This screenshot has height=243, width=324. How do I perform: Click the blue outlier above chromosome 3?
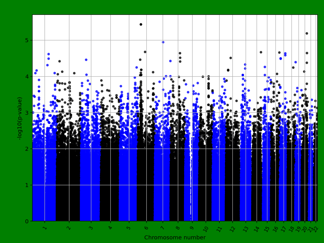point(86,59)
